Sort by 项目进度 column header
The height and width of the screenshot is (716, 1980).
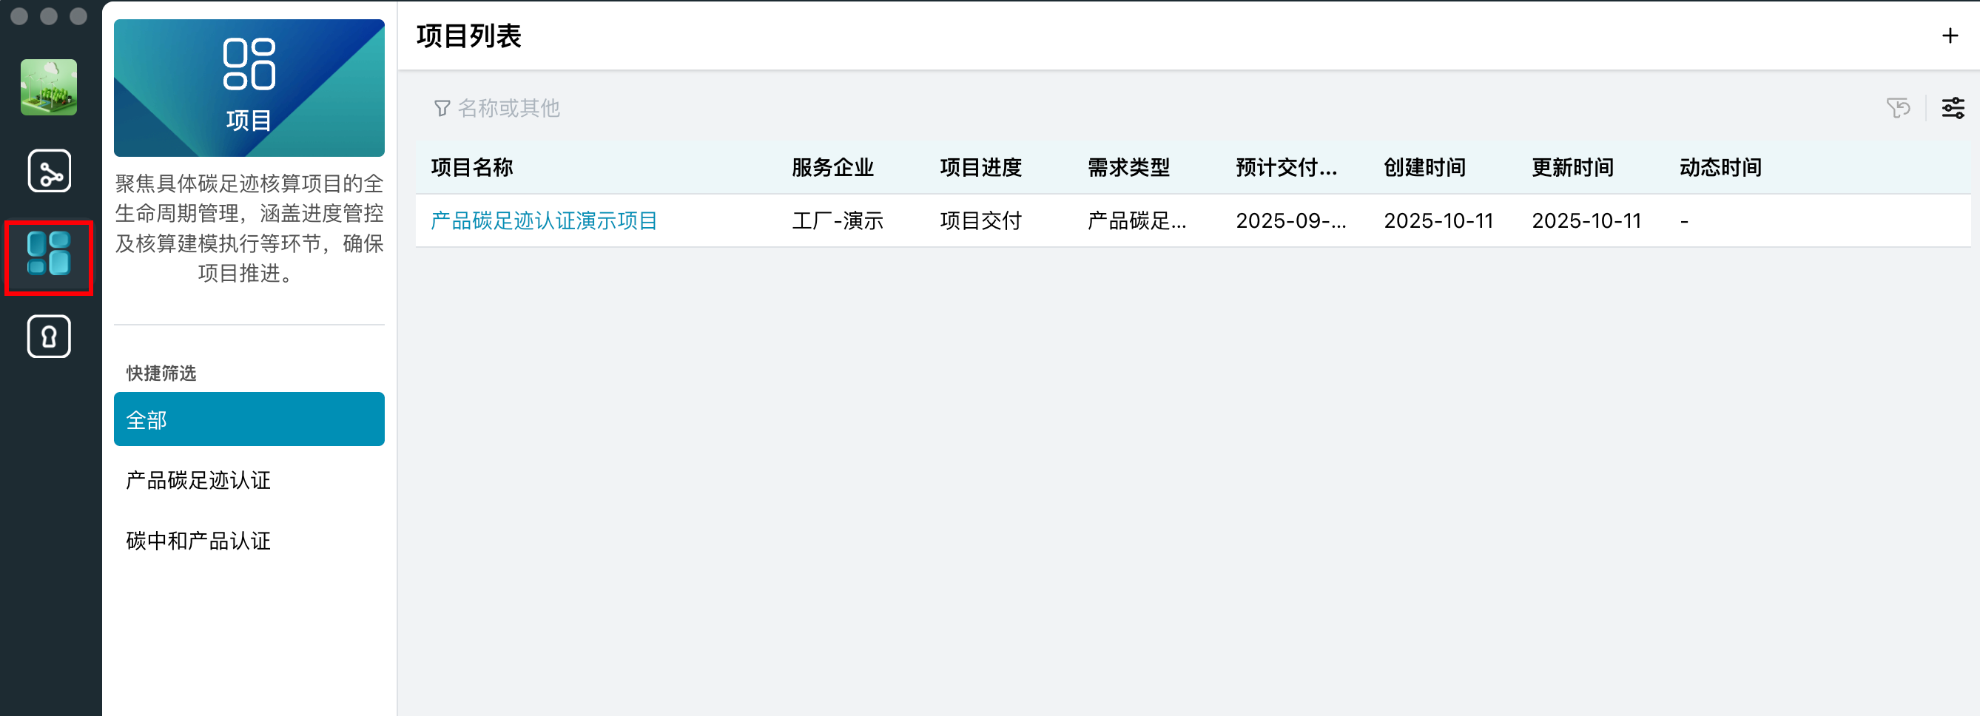(980, 167)
